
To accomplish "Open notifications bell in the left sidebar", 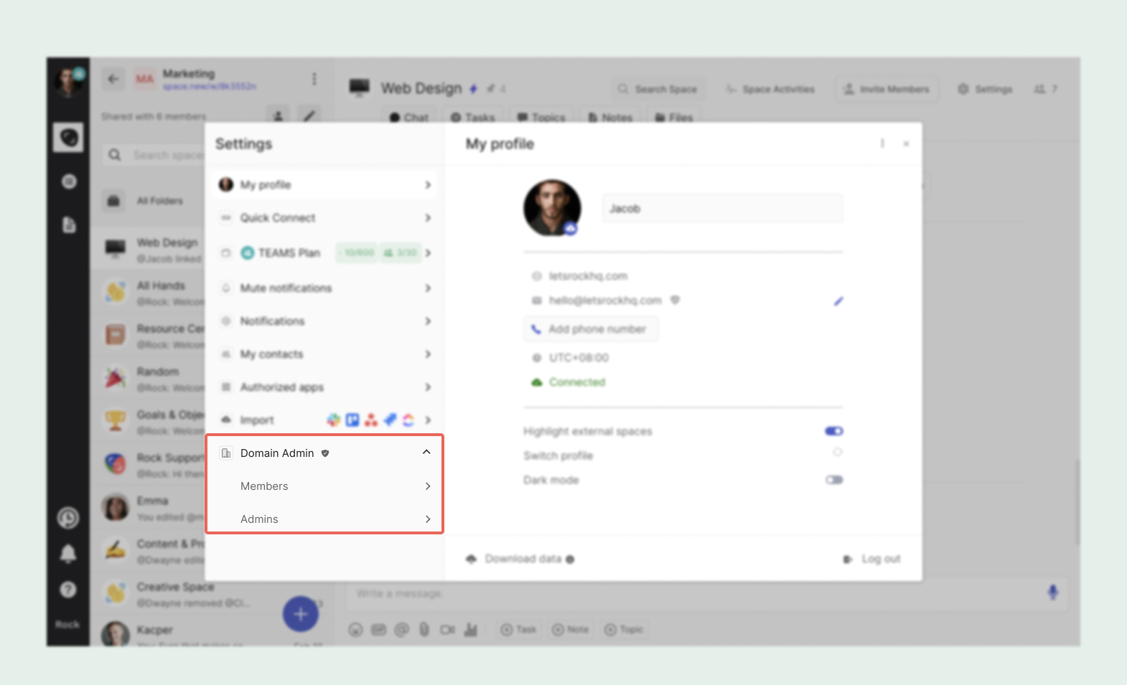I will click(x=68, y=553).
